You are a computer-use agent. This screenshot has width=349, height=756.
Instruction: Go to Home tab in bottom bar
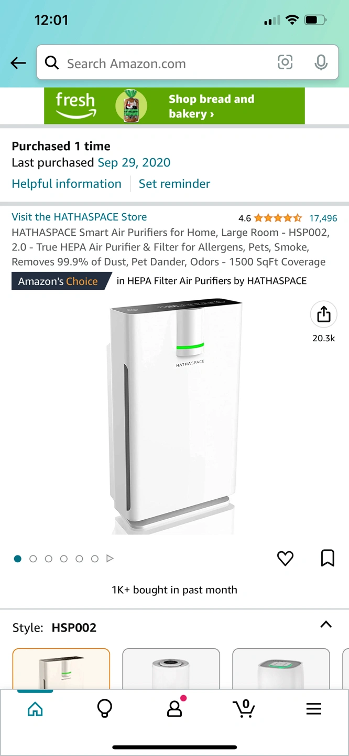coord(35,709)
